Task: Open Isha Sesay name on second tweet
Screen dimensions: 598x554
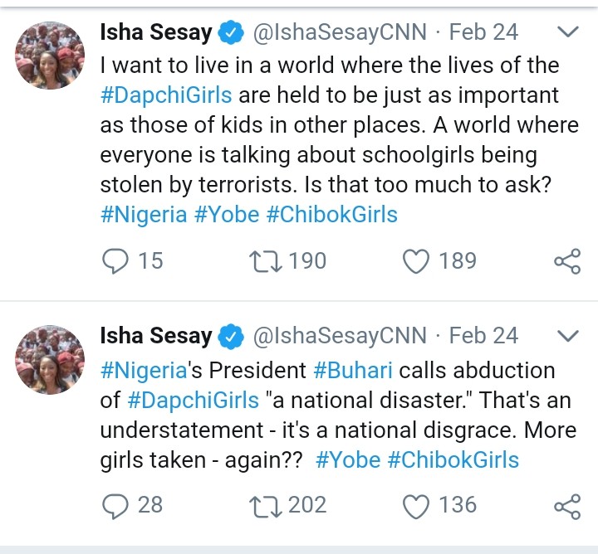Action: click(156, 336)
